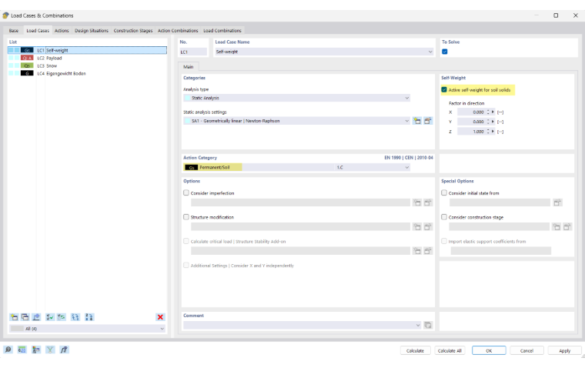The height and width of the screenshot is (368, 585).
Task: Click the color settings icon in the bottom bar
Action: (36, 350)
